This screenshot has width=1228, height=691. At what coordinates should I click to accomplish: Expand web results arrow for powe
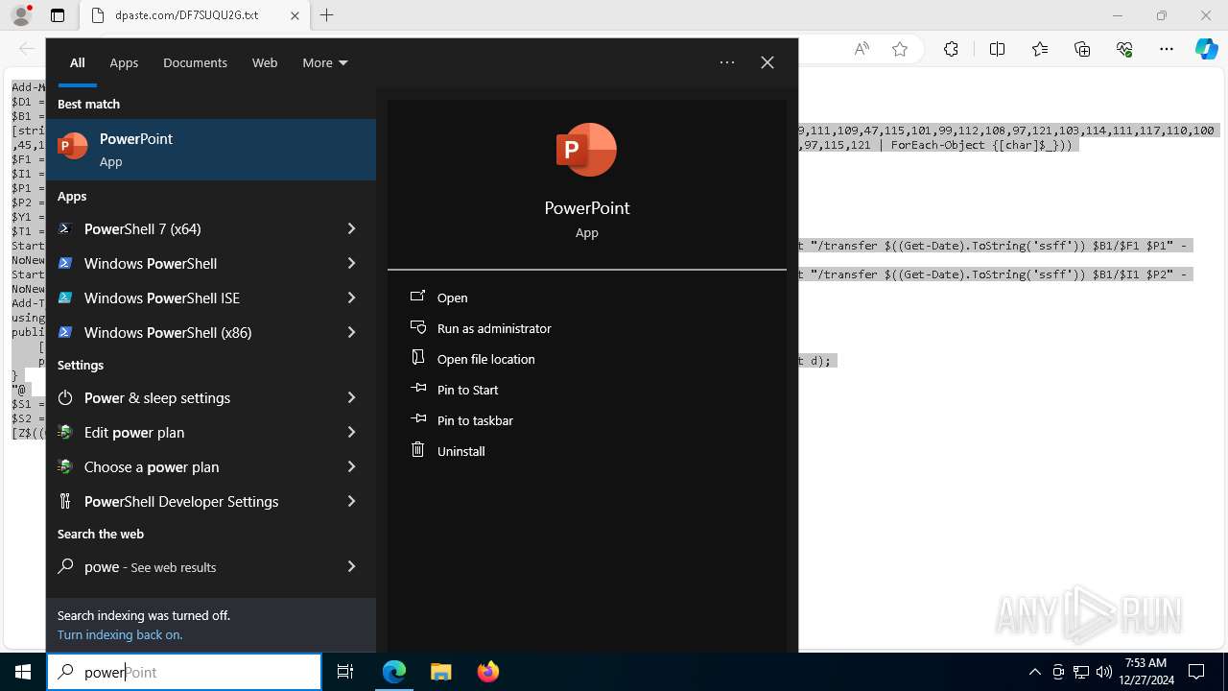click(x=351, y=566)
